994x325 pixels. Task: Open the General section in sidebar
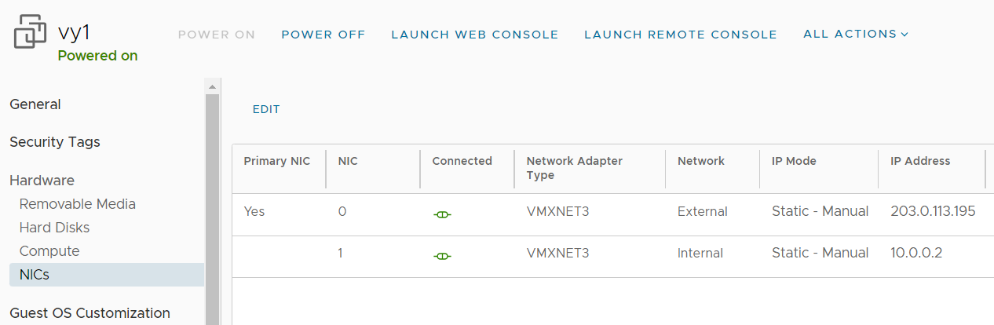pyautogui.click(x=35, y=104)
